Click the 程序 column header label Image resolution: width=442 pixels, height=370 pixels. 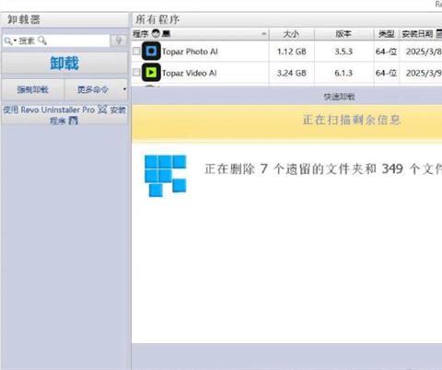[141, 34]
